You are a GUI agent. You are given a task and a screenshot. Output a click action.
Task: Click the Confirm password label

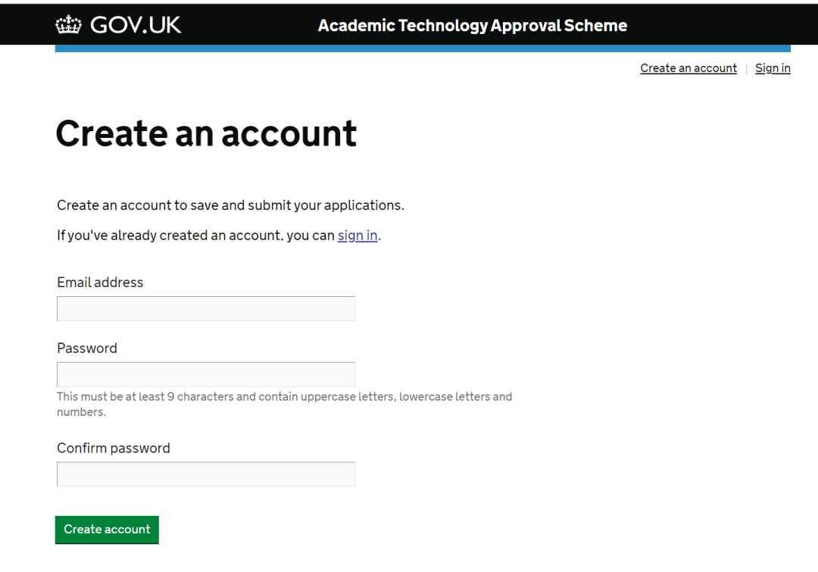pos(113,449)
